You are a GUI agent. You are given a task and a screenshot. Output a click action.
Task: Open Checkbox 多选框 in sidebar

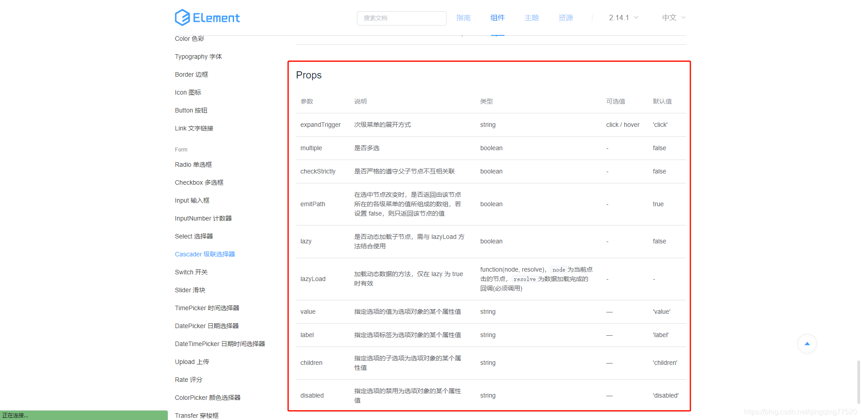tap(199, 182)
